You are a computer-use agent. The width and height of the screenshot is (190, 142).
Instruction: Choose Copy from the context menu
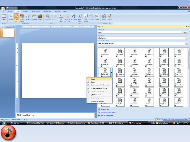[99, 82]
